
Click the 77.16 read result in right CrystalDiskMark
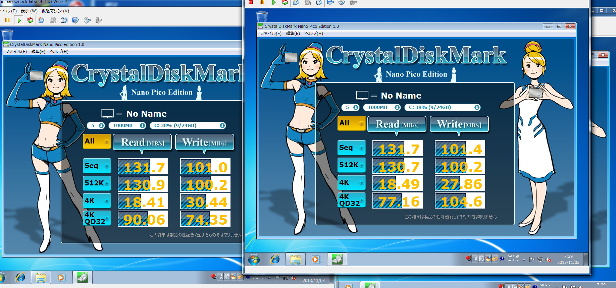[x=398, y=200]
